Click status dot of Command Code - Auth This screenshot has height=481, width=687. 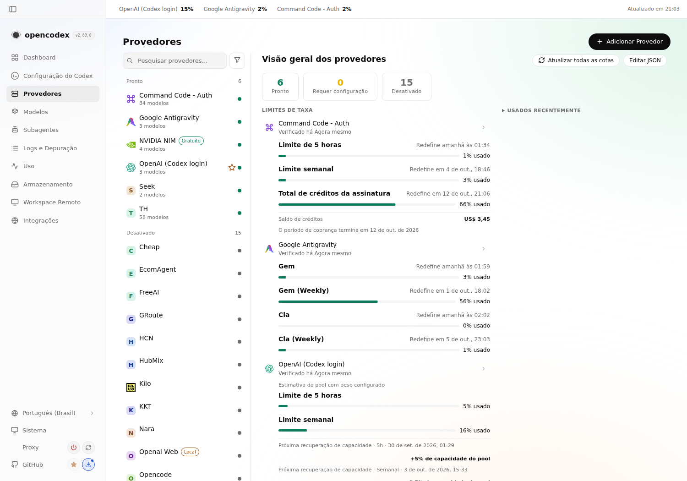click(240, 99)
